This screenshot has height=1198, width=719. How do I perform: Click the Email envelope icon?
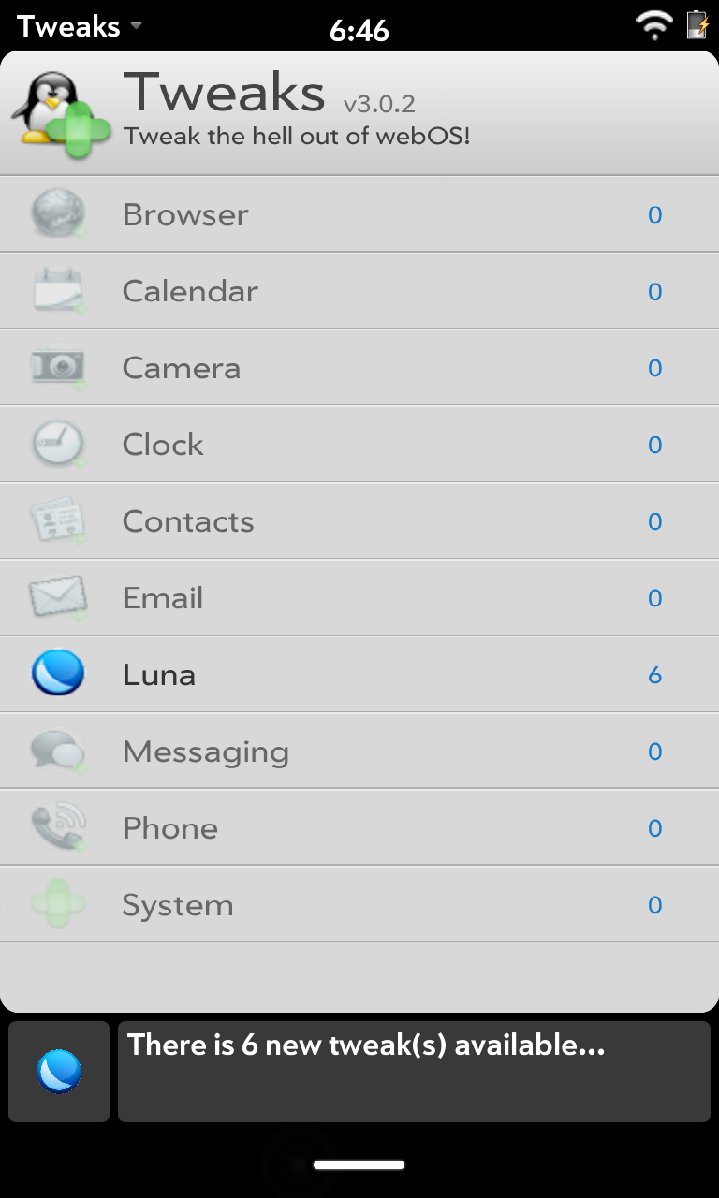tap(58, 598)
